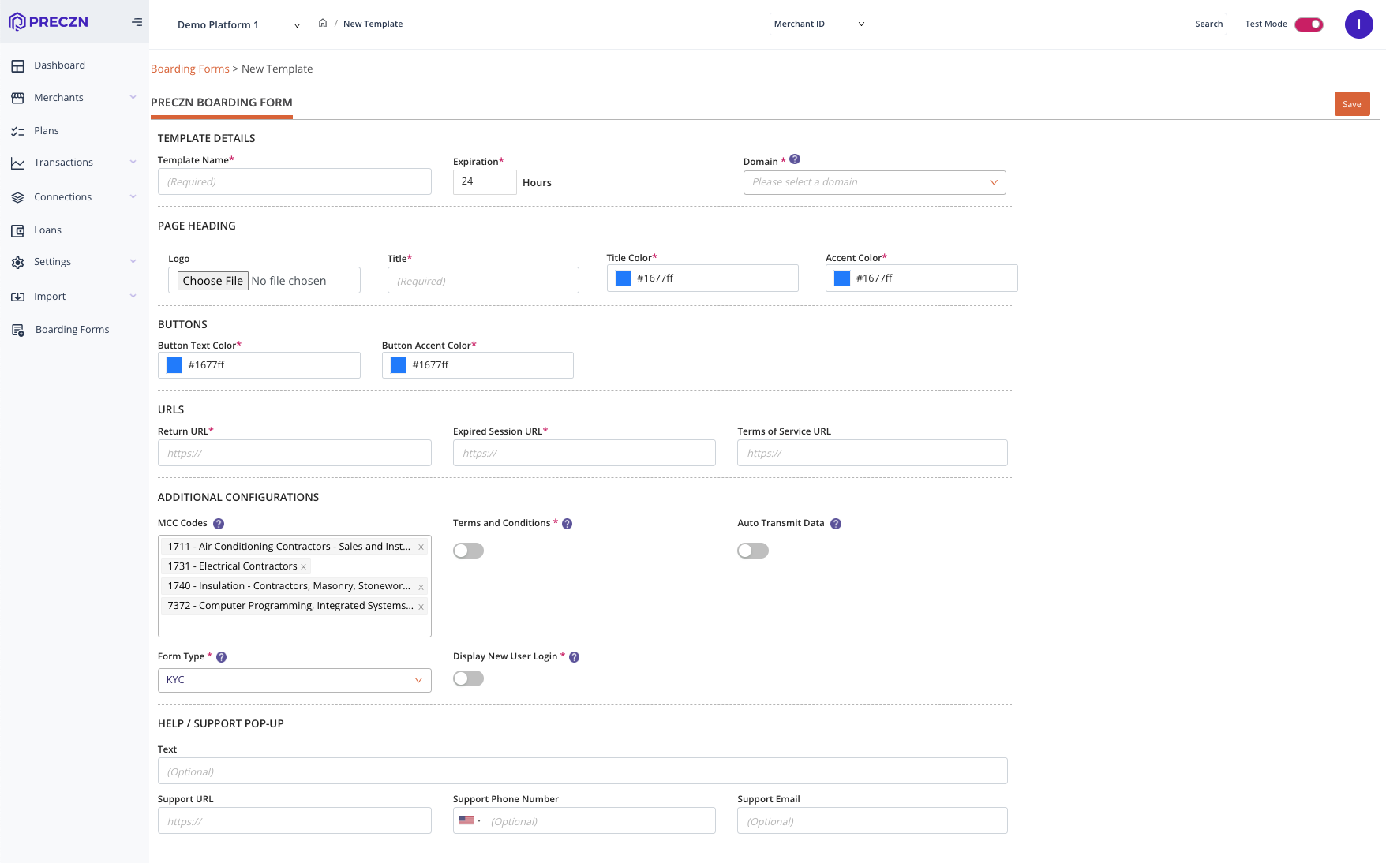Screen dimensions: 1386x863
Task: Click the Boarding Forms breadcrumb link
Action: [x=189, y=69]
